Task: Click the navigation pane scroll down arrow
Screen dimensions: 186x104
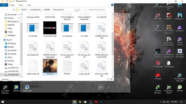Action: (22, 76)
